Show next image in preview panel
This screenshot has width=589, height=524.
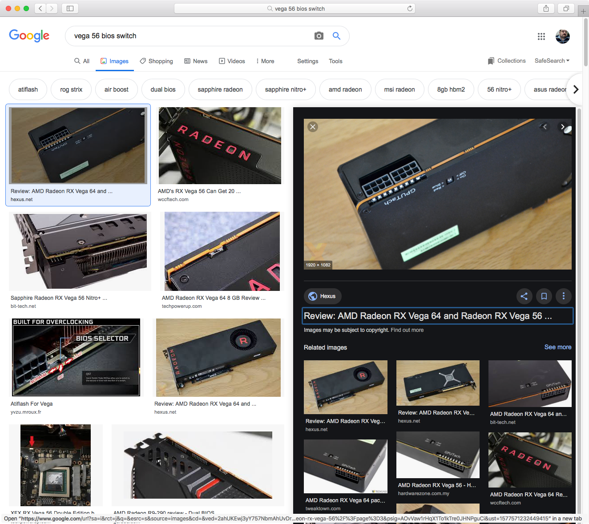coord(563,127)
